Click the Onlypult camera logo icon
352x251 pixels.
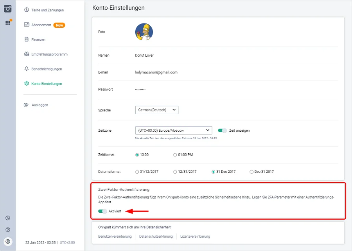tap(8, 9)
